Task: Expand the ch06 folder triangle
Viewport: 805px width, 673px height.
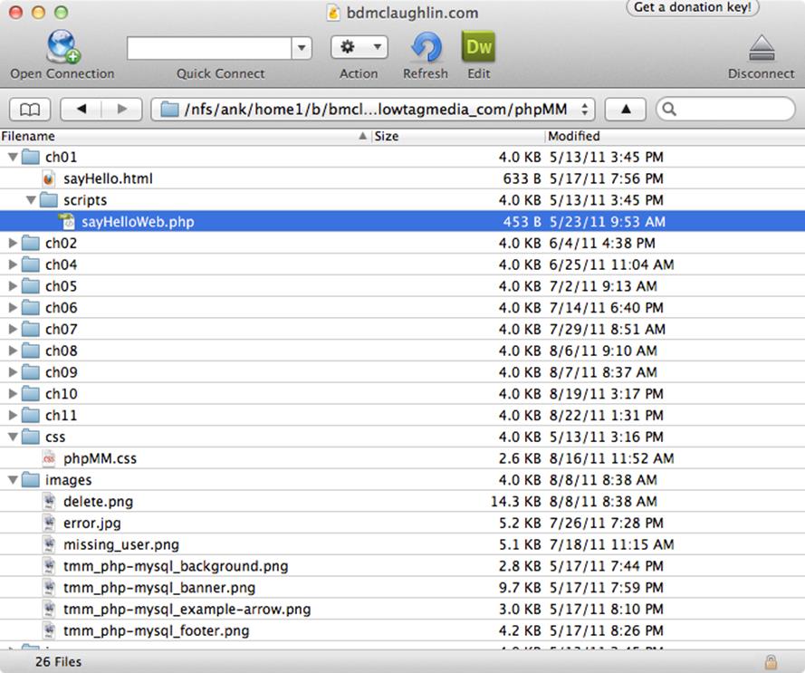Action: click(x=13, y=308)
